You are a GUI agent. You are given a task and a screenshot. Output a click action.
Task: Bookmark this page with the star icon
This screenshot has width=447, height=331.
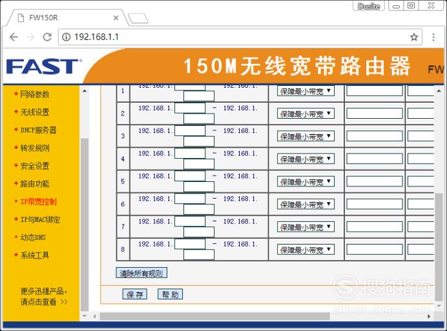[414, 37]
